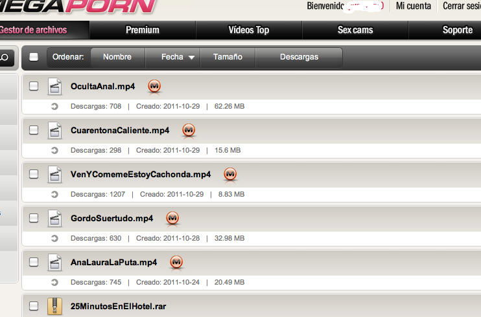Screen dimensions: 481x317
Task: Click the arrow icon beside Descargas: 630
Action: pyautogui.click(x=54, y=238)
